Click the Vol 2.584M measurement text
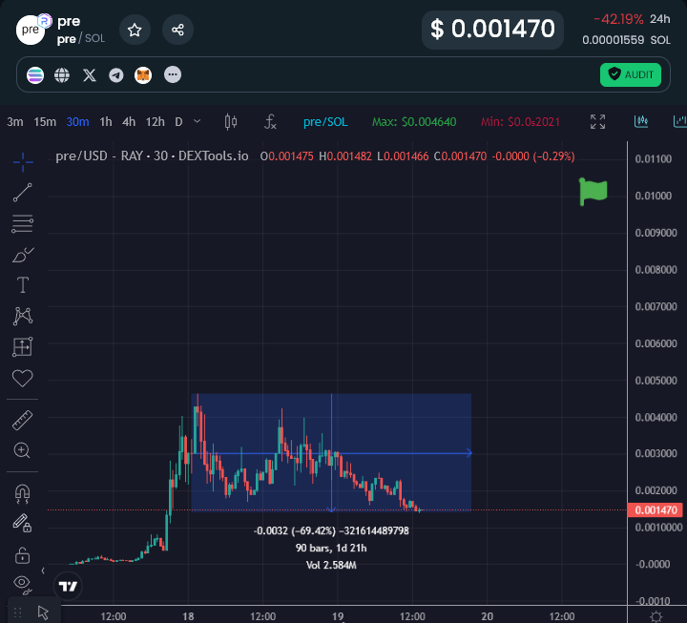Viewport: 687px width, 623px height. click(331, 565)
